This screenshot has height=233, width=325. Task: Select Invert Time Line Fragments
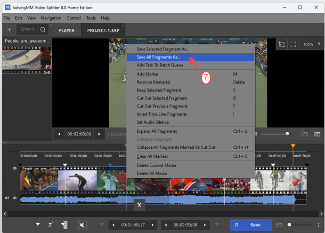(x=190, y=114)
